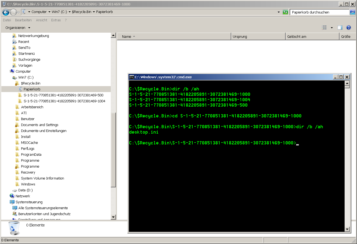Select the Suchvorgänge folder icon

coord(15,59)
